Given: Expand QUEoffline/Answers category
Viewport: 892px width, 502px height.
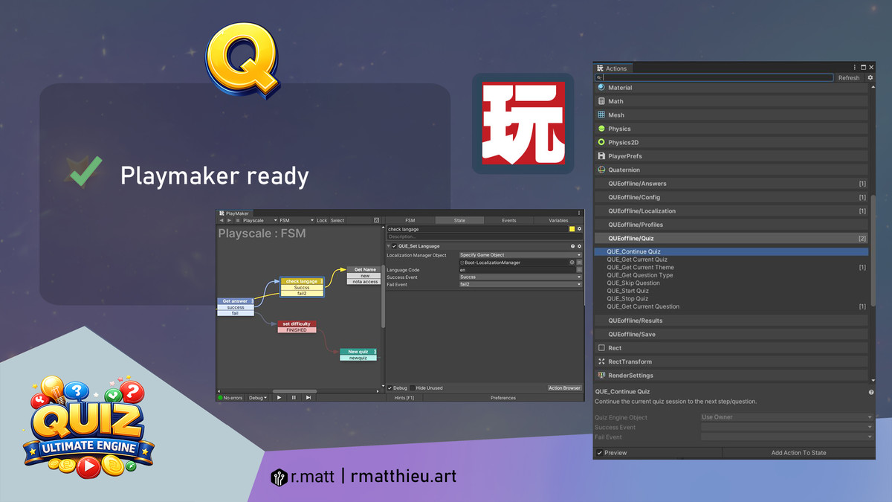Looking at the screenshot, I should click(732, 184).
